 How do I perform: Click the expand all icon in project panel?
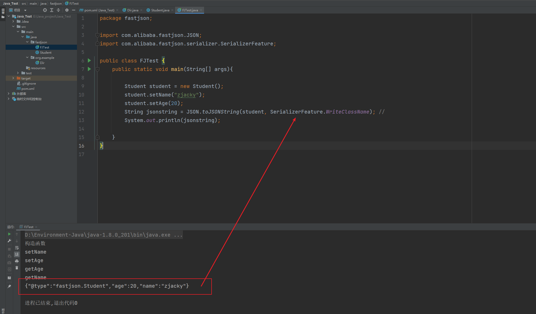[x=52, y=10]
